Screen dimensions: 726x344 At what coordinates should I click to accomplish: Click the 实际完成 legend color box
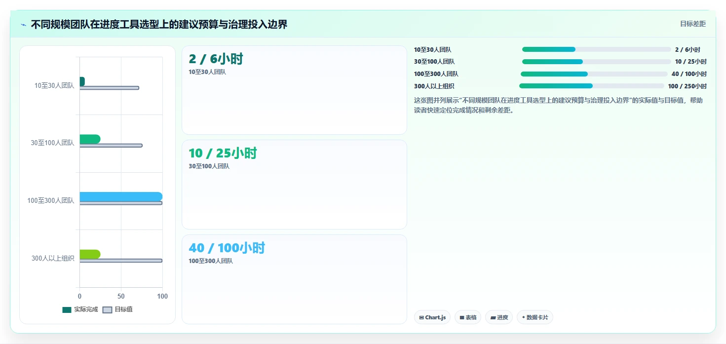[67, 310]
